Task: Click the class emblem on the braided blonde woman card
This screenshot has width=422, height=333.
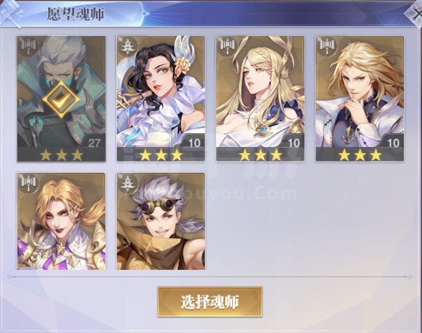Action: click(x=228, y=46)
